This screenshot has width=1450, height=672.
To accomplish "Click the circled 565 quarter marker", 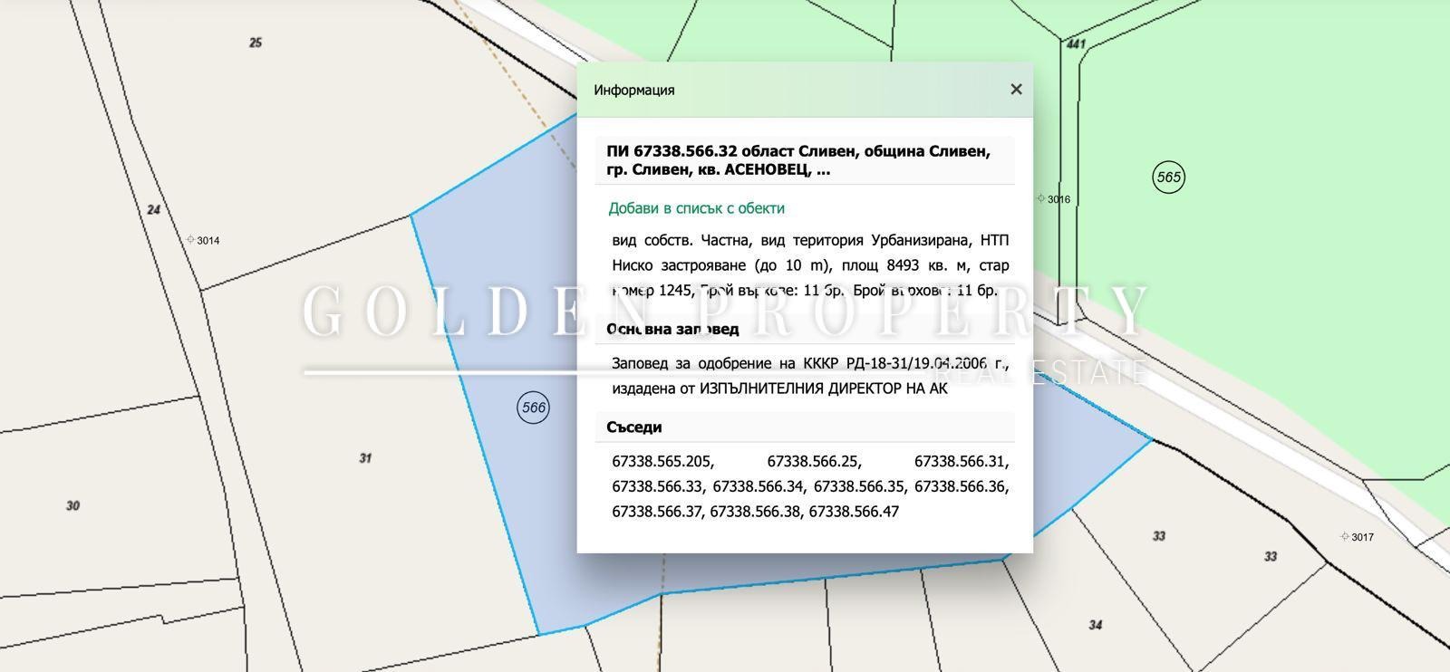I will tap(1169, 177).
